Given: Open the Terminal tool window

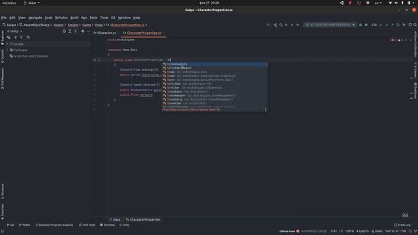Looking at the screenshot, I should tap(107, 225).
